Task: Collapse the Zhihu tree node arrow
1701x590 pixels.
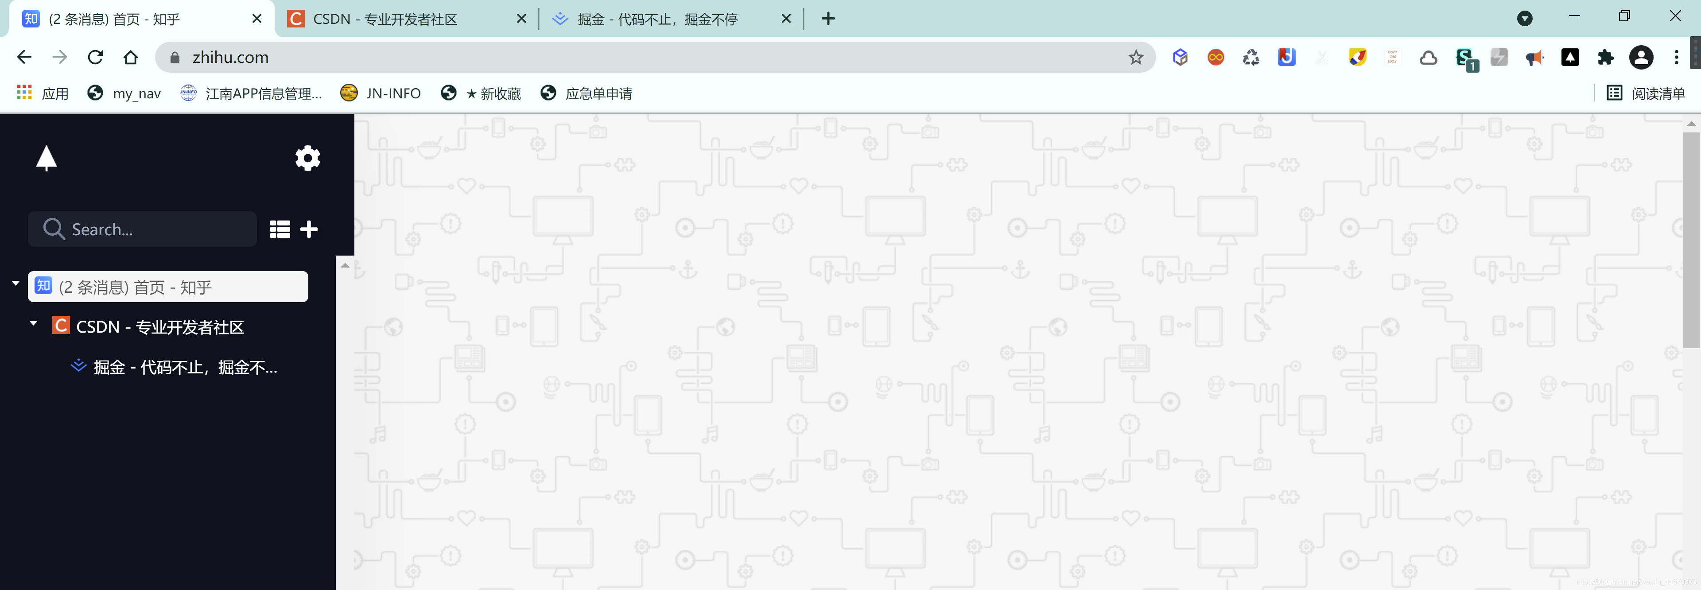Action: point(16,283)
